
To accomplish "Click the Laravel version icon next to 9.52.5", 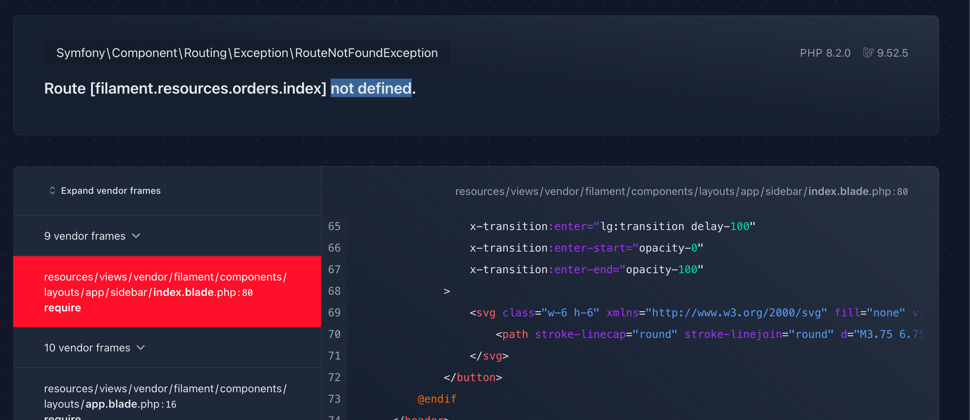I will tap(869, 53).
